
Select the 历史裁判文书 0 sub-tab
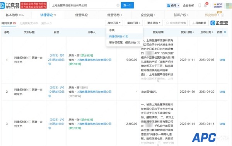[29, 23]
